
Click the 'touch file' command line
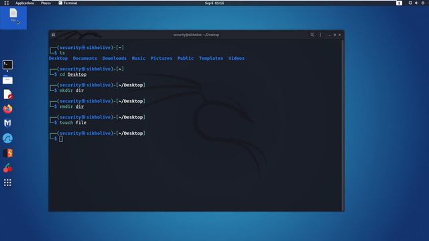(x=73, y=123)
